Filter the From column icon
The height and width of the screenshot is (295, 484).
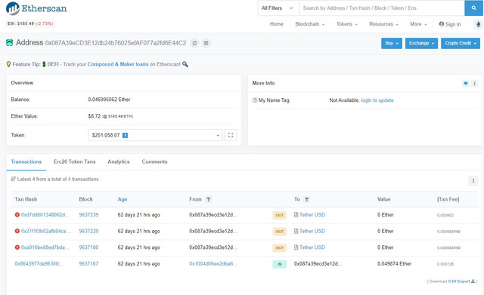(x=209, y=199)
